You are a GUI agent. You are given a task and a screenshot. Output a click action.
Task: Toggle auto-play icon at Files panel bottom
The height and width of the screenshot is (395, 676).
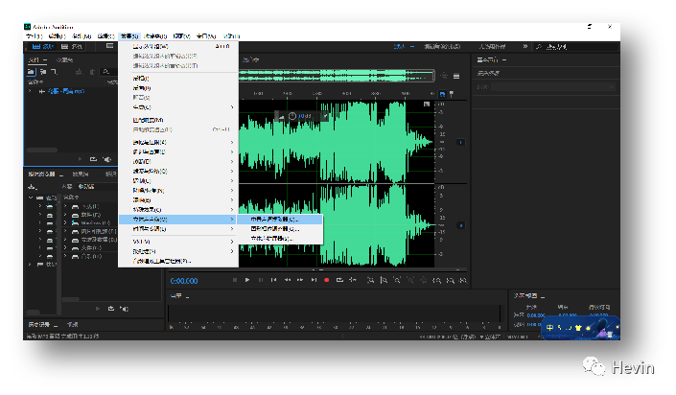pos(107,159)
